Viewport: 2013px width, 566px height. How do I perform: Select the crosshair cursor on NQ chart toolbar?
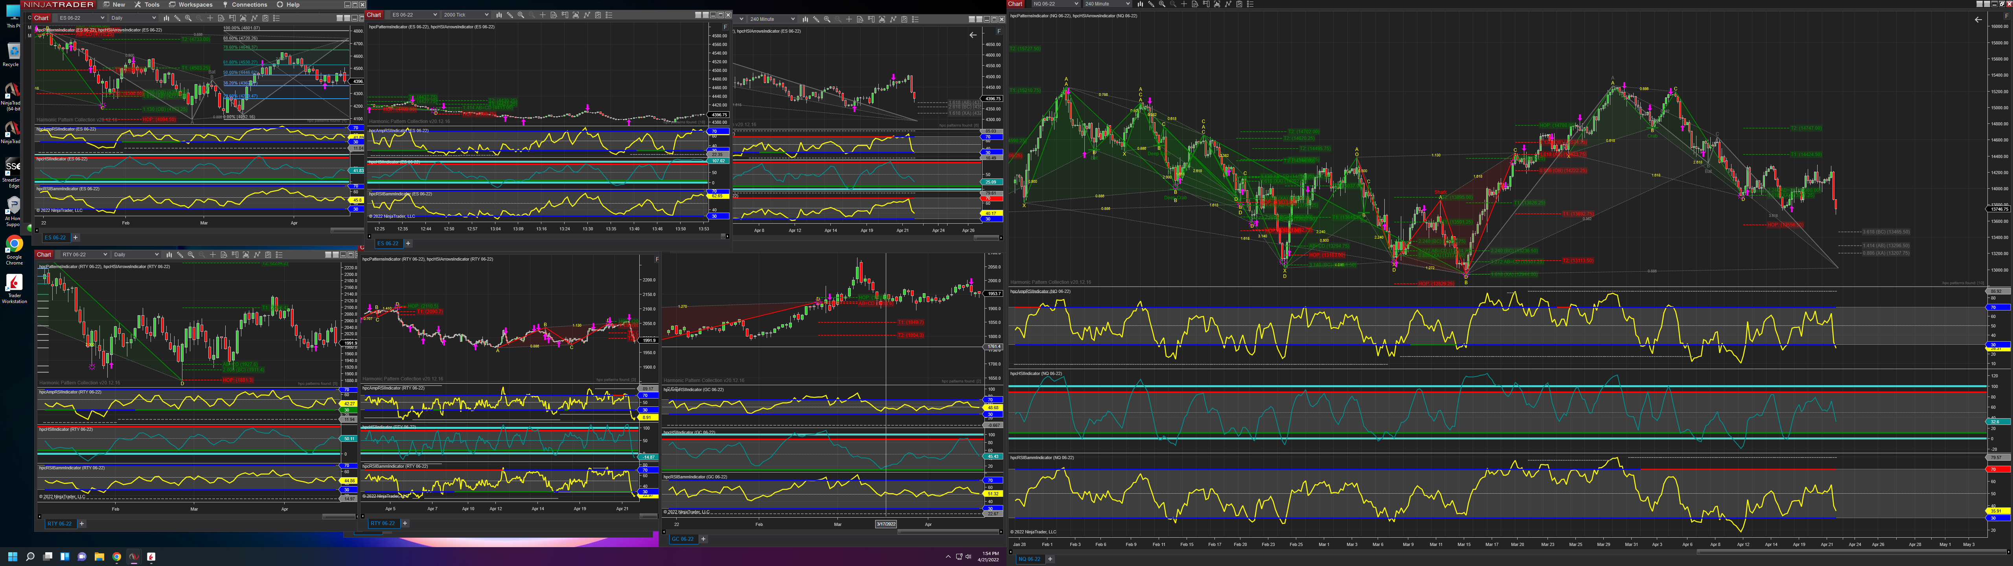(x=1184, y=4)
